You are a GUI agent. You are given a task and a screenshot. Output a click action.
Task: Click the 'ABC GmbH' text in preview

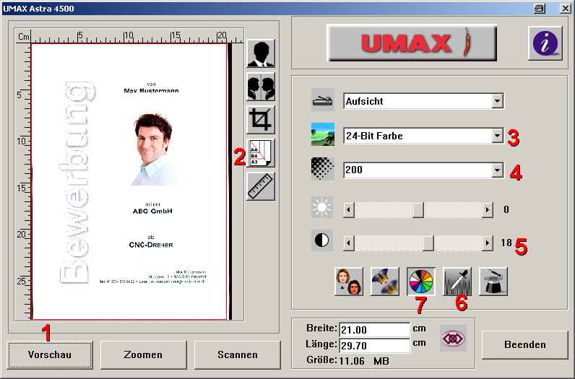coord(152,211)
